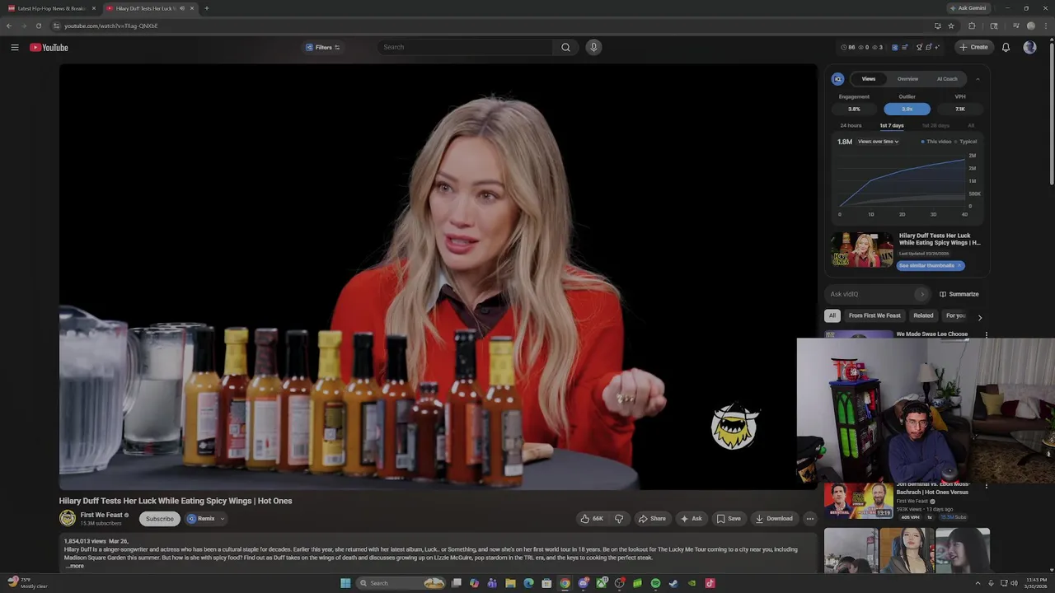This screenshot has height=593, width=1055.
Task: Submit the Ask vidIQ arrow button
Action: [x=921, y=294]
